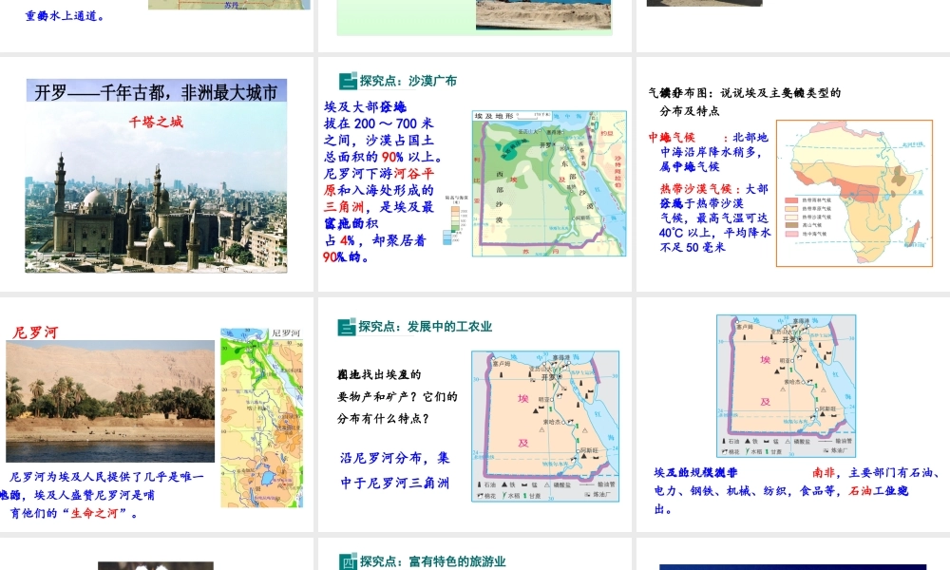950x570 pixels.
Task: Click the 尼罗河 basin relief map
Action: 262,417
